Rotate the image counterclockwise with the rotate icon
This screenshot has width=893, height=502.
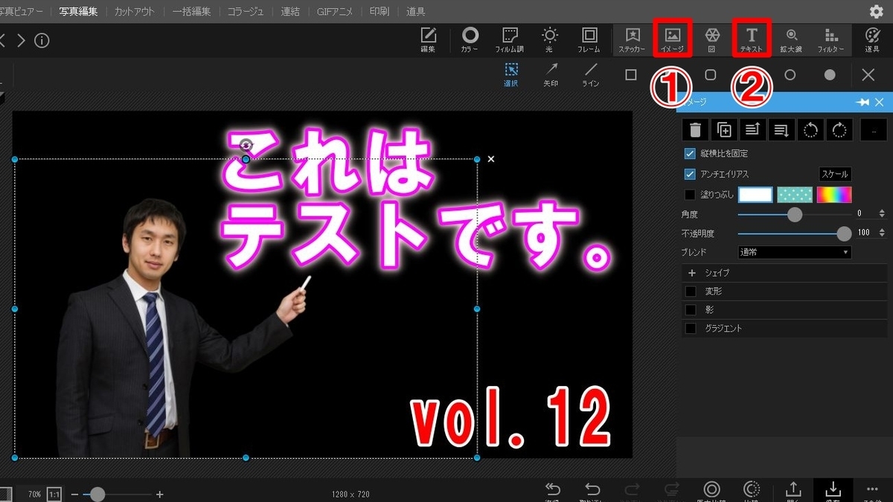click(x=810, y=129)
